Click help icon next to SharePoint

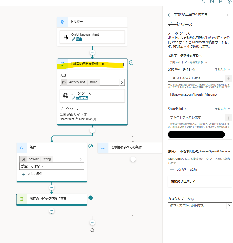coord(185,109)
